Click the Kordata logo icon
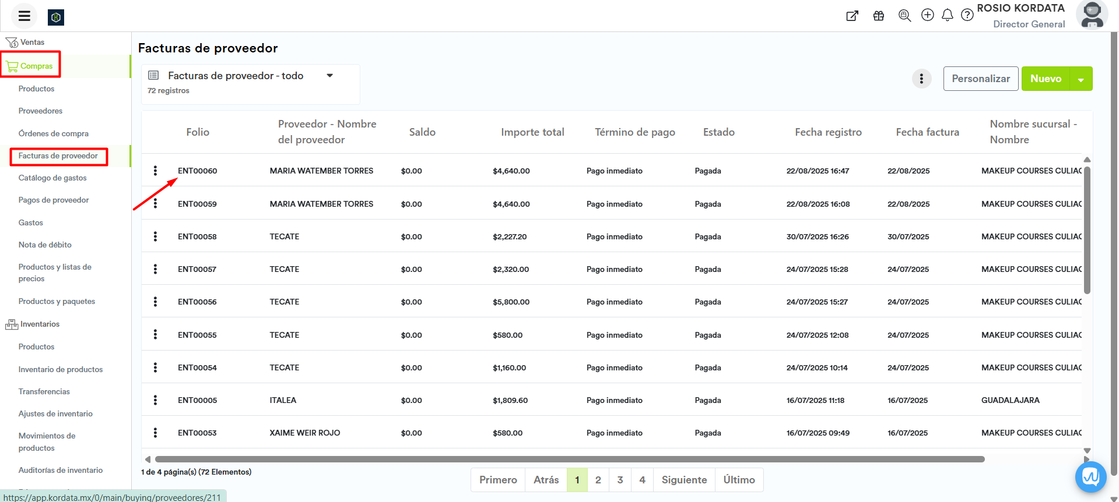 coord(56,17)
